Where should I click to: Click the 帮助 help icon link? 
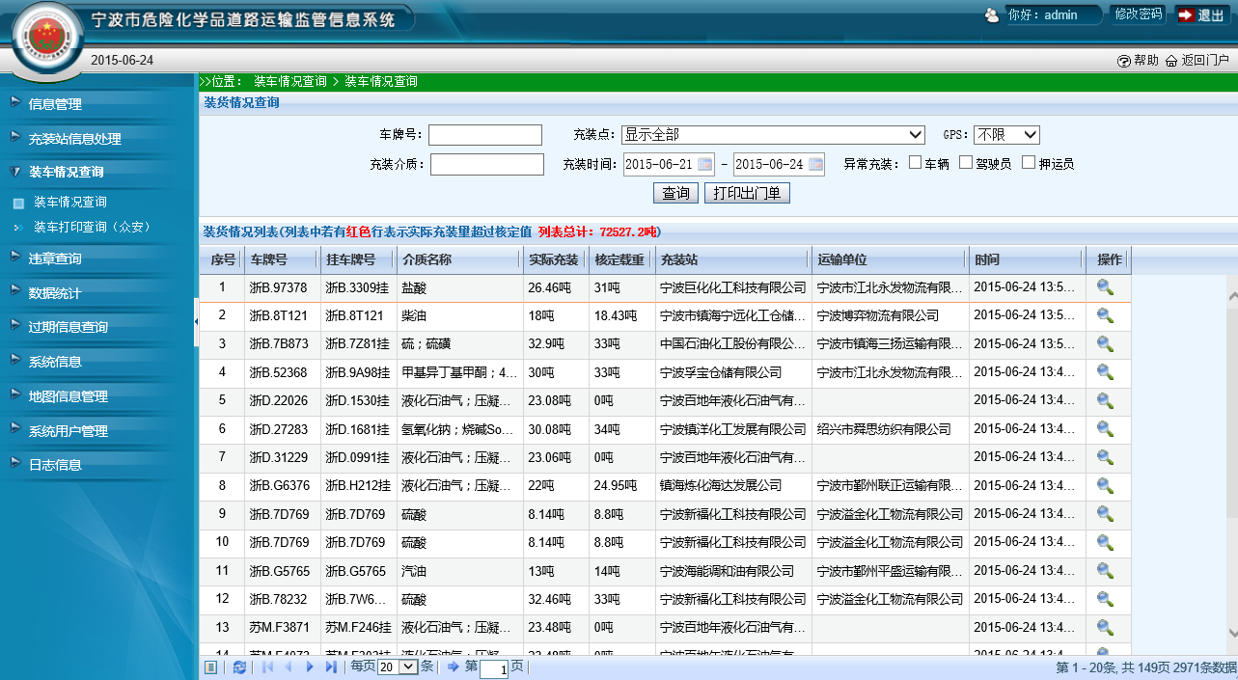(1138, 60)
